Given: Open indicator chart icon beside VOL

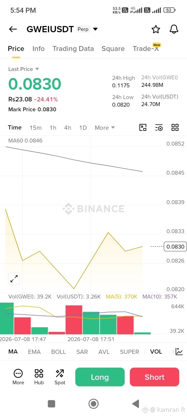Looking at the screenshot, I should [x=179, y=352].
